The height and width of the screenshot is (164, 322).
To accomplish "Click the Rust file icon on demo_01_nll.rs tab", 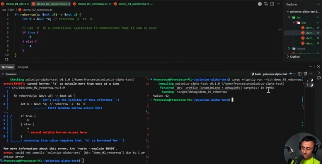I will [x=3, y=4].
